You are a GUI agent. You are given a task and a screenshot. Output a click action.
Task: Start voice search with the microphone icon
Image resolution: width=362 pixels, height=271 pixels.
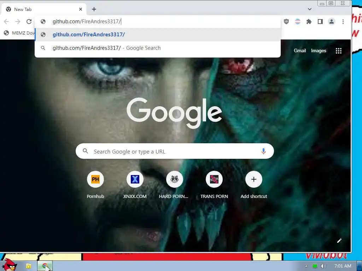pyautogui.click(x=263, y=151)
